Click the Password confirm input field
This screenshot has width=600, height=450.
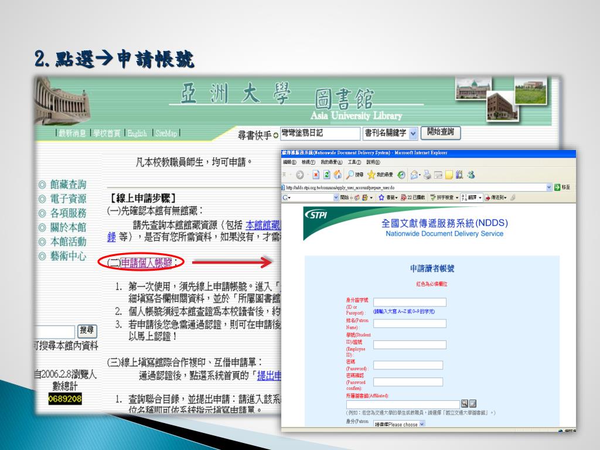point(408,382)
